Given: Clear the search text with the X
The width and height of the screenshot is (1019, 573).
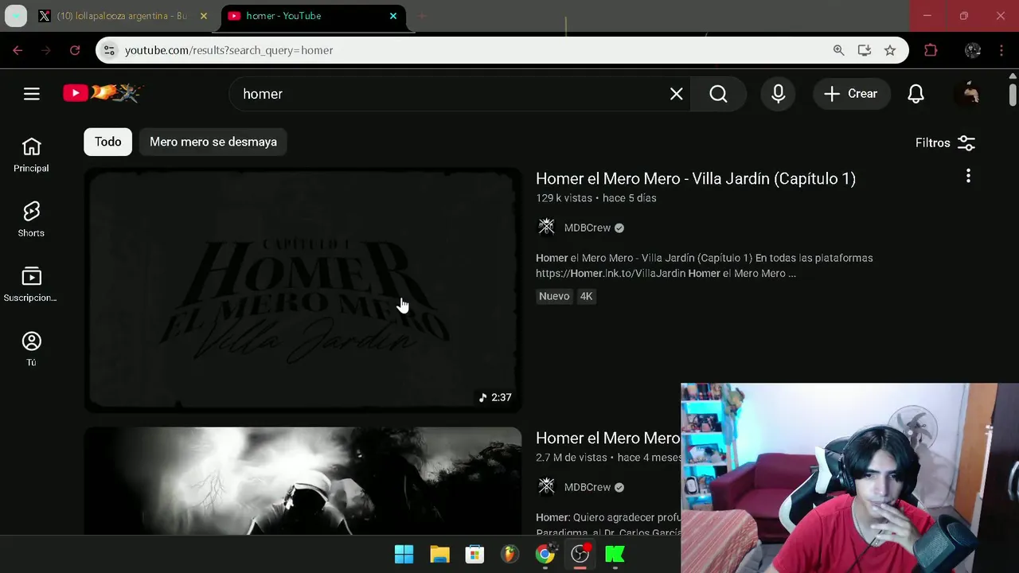Looking at the screenshot, I should tap(677, 94).
